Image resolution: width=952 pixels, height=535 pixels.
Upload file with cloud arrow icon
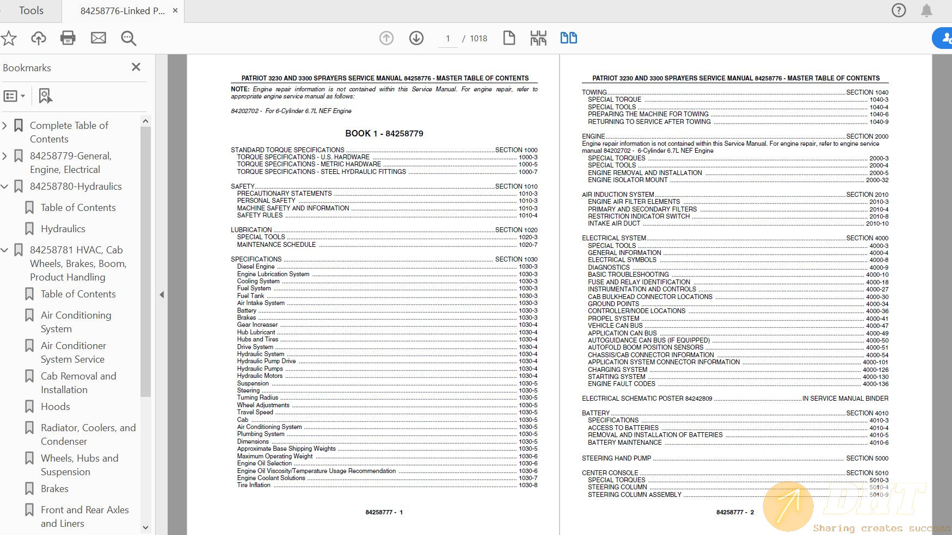coord(38,38)
